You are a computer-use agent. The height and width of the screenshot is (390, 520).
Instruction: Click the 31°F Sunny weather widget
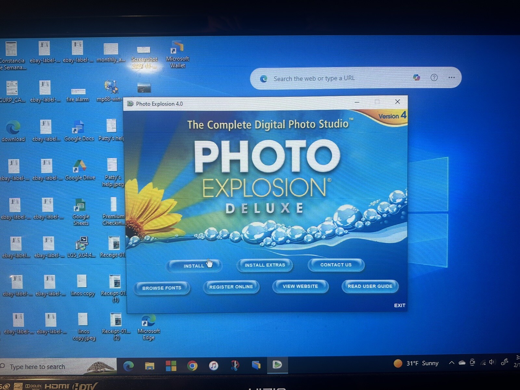tap(416, 363)
